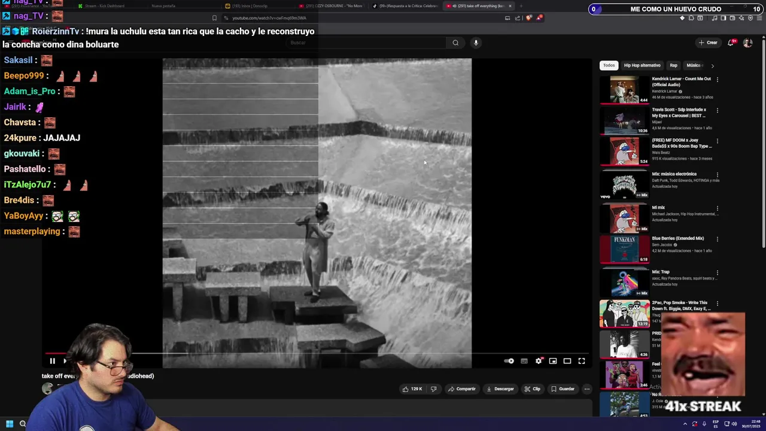766x431 pixels.
Task: Share video with Compartir button
Action: tap(462, 389)
